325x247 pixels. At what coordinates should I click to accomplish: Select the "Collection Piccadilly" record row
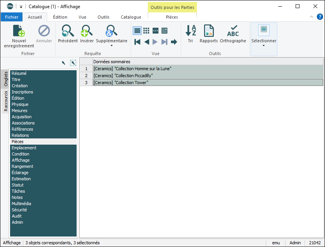tap(123, 76)
